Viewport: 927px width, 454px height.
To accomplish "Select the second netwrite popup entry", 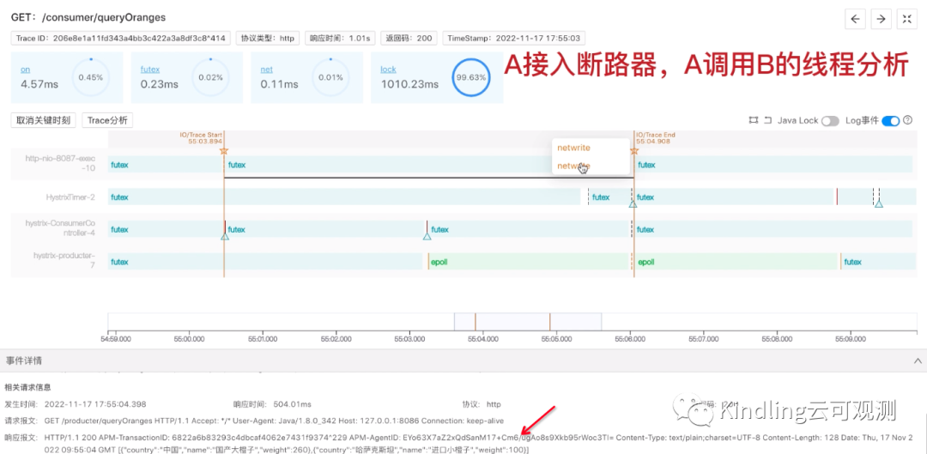I will pyautogui.click(x=574, y=166).
